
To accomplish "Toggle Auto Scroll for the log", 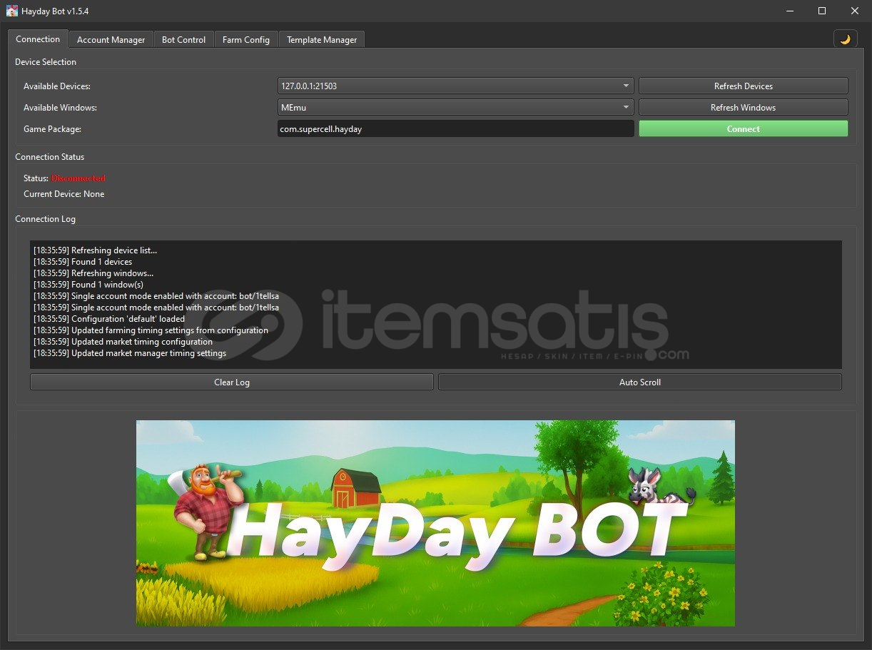I will point(639,382).
